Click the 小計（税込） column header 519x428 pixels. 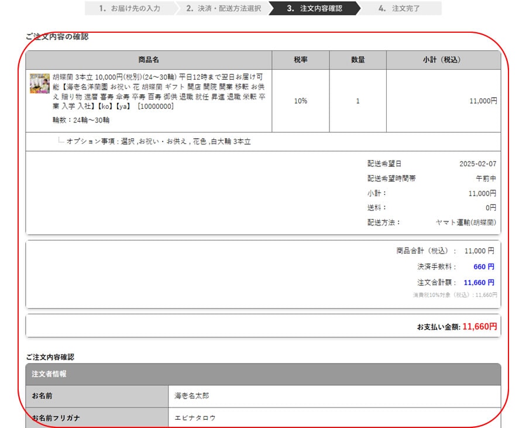point(443,60)
